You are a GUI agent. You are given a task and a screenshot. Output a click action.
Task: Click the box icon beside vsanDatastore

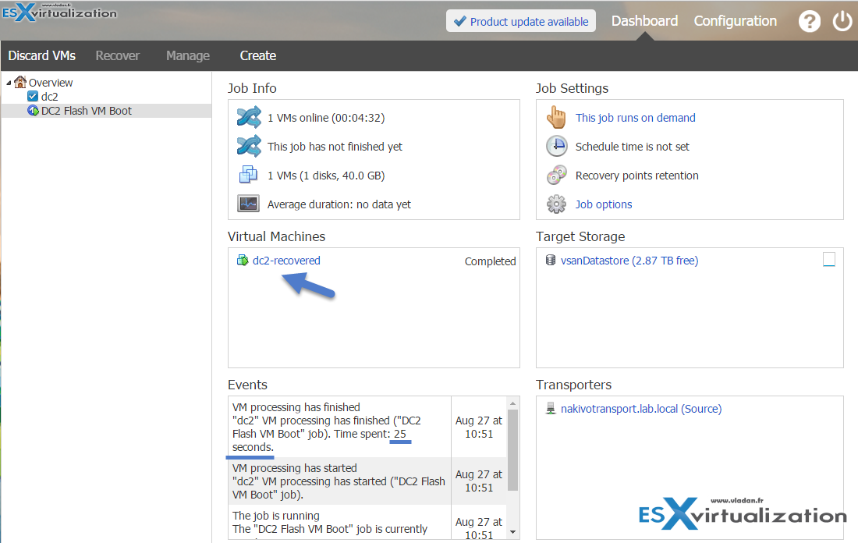point(829,260)
